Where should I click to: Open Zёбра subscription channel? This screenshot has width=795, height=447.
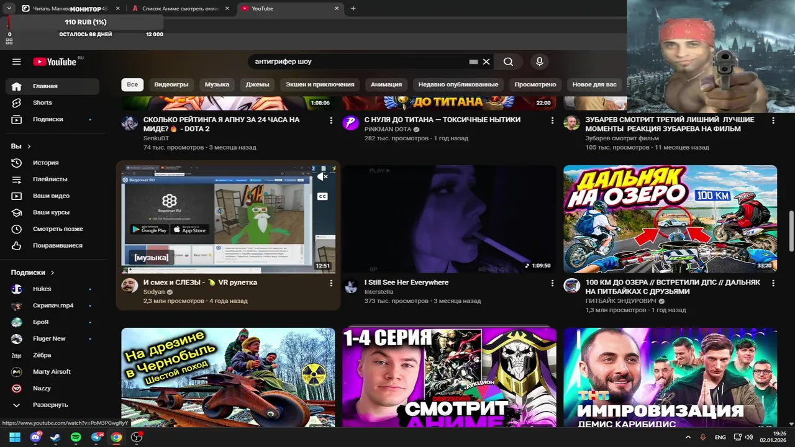(53, 355)
